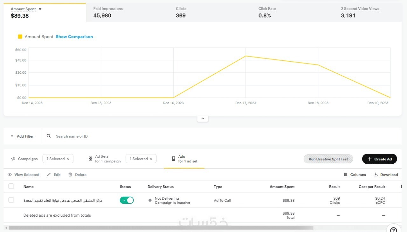Click the Create Ad button
Viewport: 407px width, 232px height.
pos(379,159)
